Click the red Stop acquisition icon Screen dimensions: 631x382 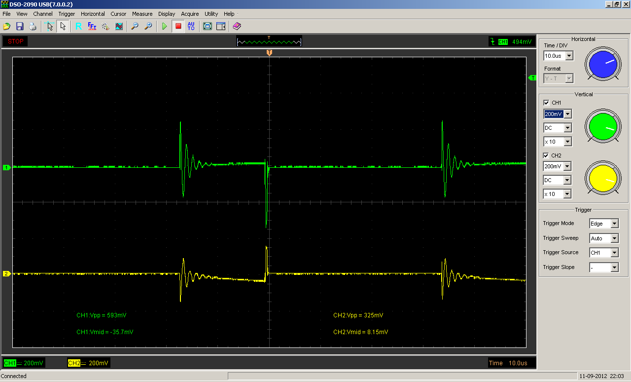(x=178, y=26)
